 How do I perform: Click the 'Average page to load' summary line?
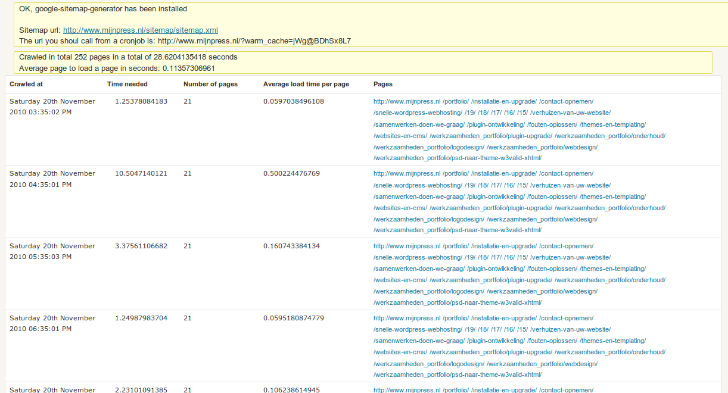(x=117, y=68)
